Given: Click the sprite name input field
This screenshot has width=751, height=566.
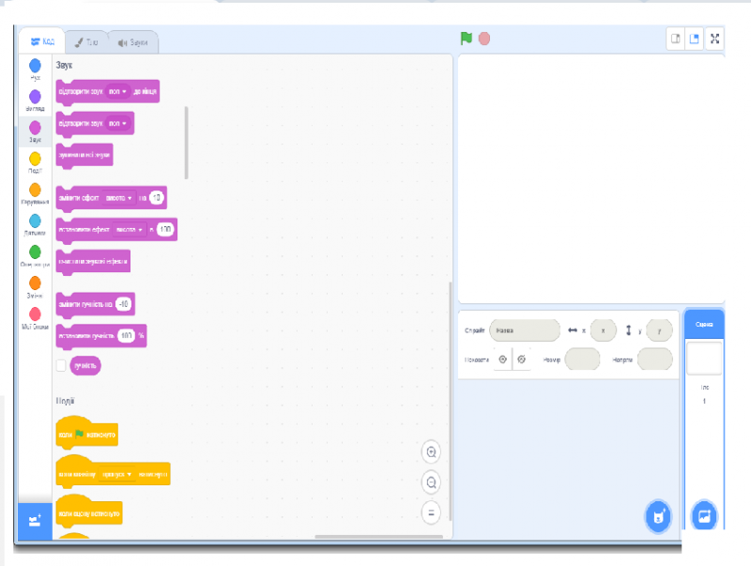Looking at the screenshot, I should point(525,330).
